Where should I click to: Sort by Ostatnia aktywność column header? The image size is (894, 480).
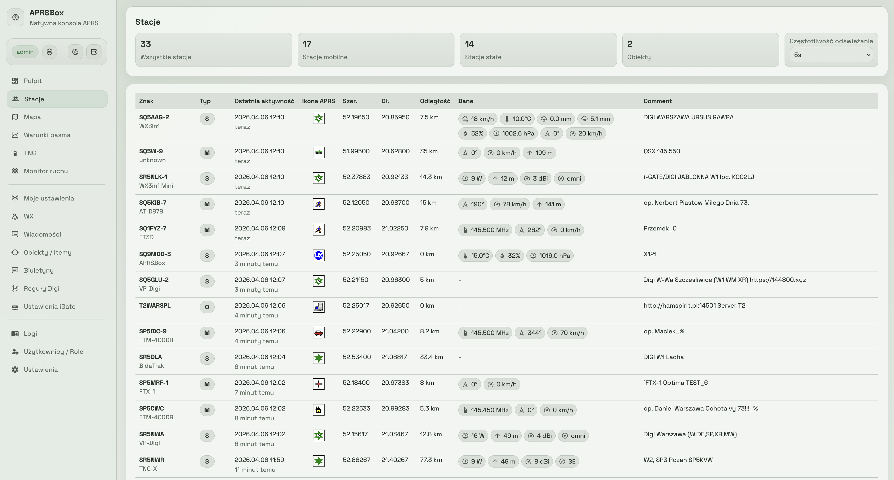click(x=264, y=101)
